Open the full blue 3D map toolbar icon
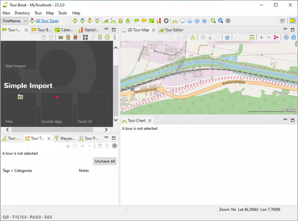Image resolution: width=298 pixels, height=221 pixels. (197, 21)
